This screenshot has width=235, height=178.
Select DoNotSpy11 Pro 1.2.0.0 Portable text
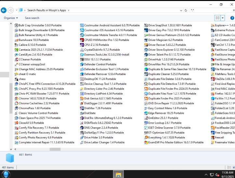click(104, 133)
